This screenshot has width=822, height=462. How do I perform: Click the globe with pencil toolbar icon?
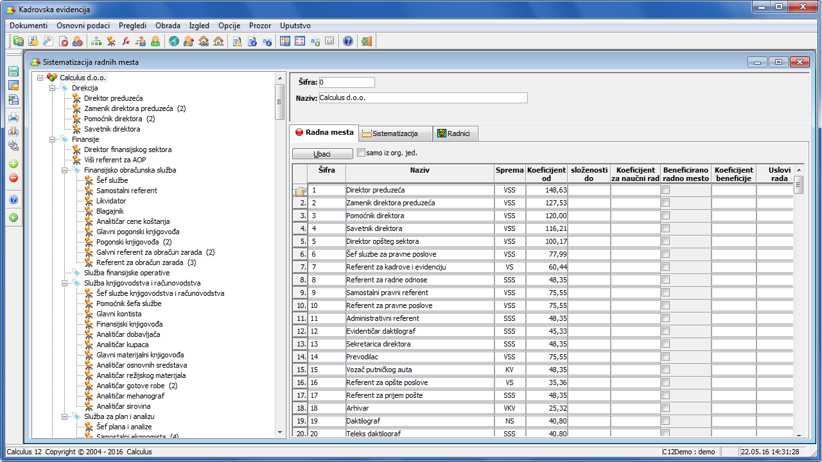188,42
